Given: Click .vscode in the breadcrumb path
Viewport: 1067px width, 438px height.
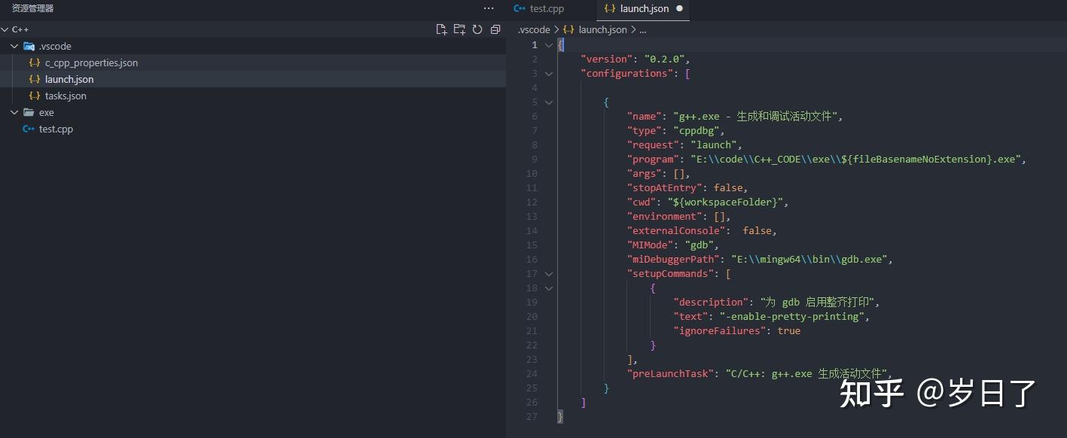Looking at the screenshot, I should (534, 29).
